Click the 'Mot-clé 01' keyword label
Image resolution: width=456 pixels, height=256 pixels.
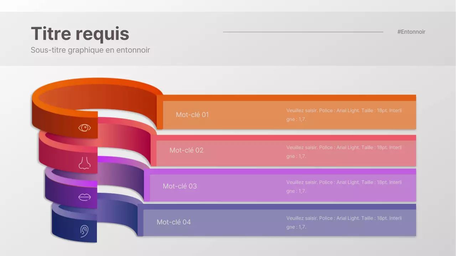click(x=192, y=114)
